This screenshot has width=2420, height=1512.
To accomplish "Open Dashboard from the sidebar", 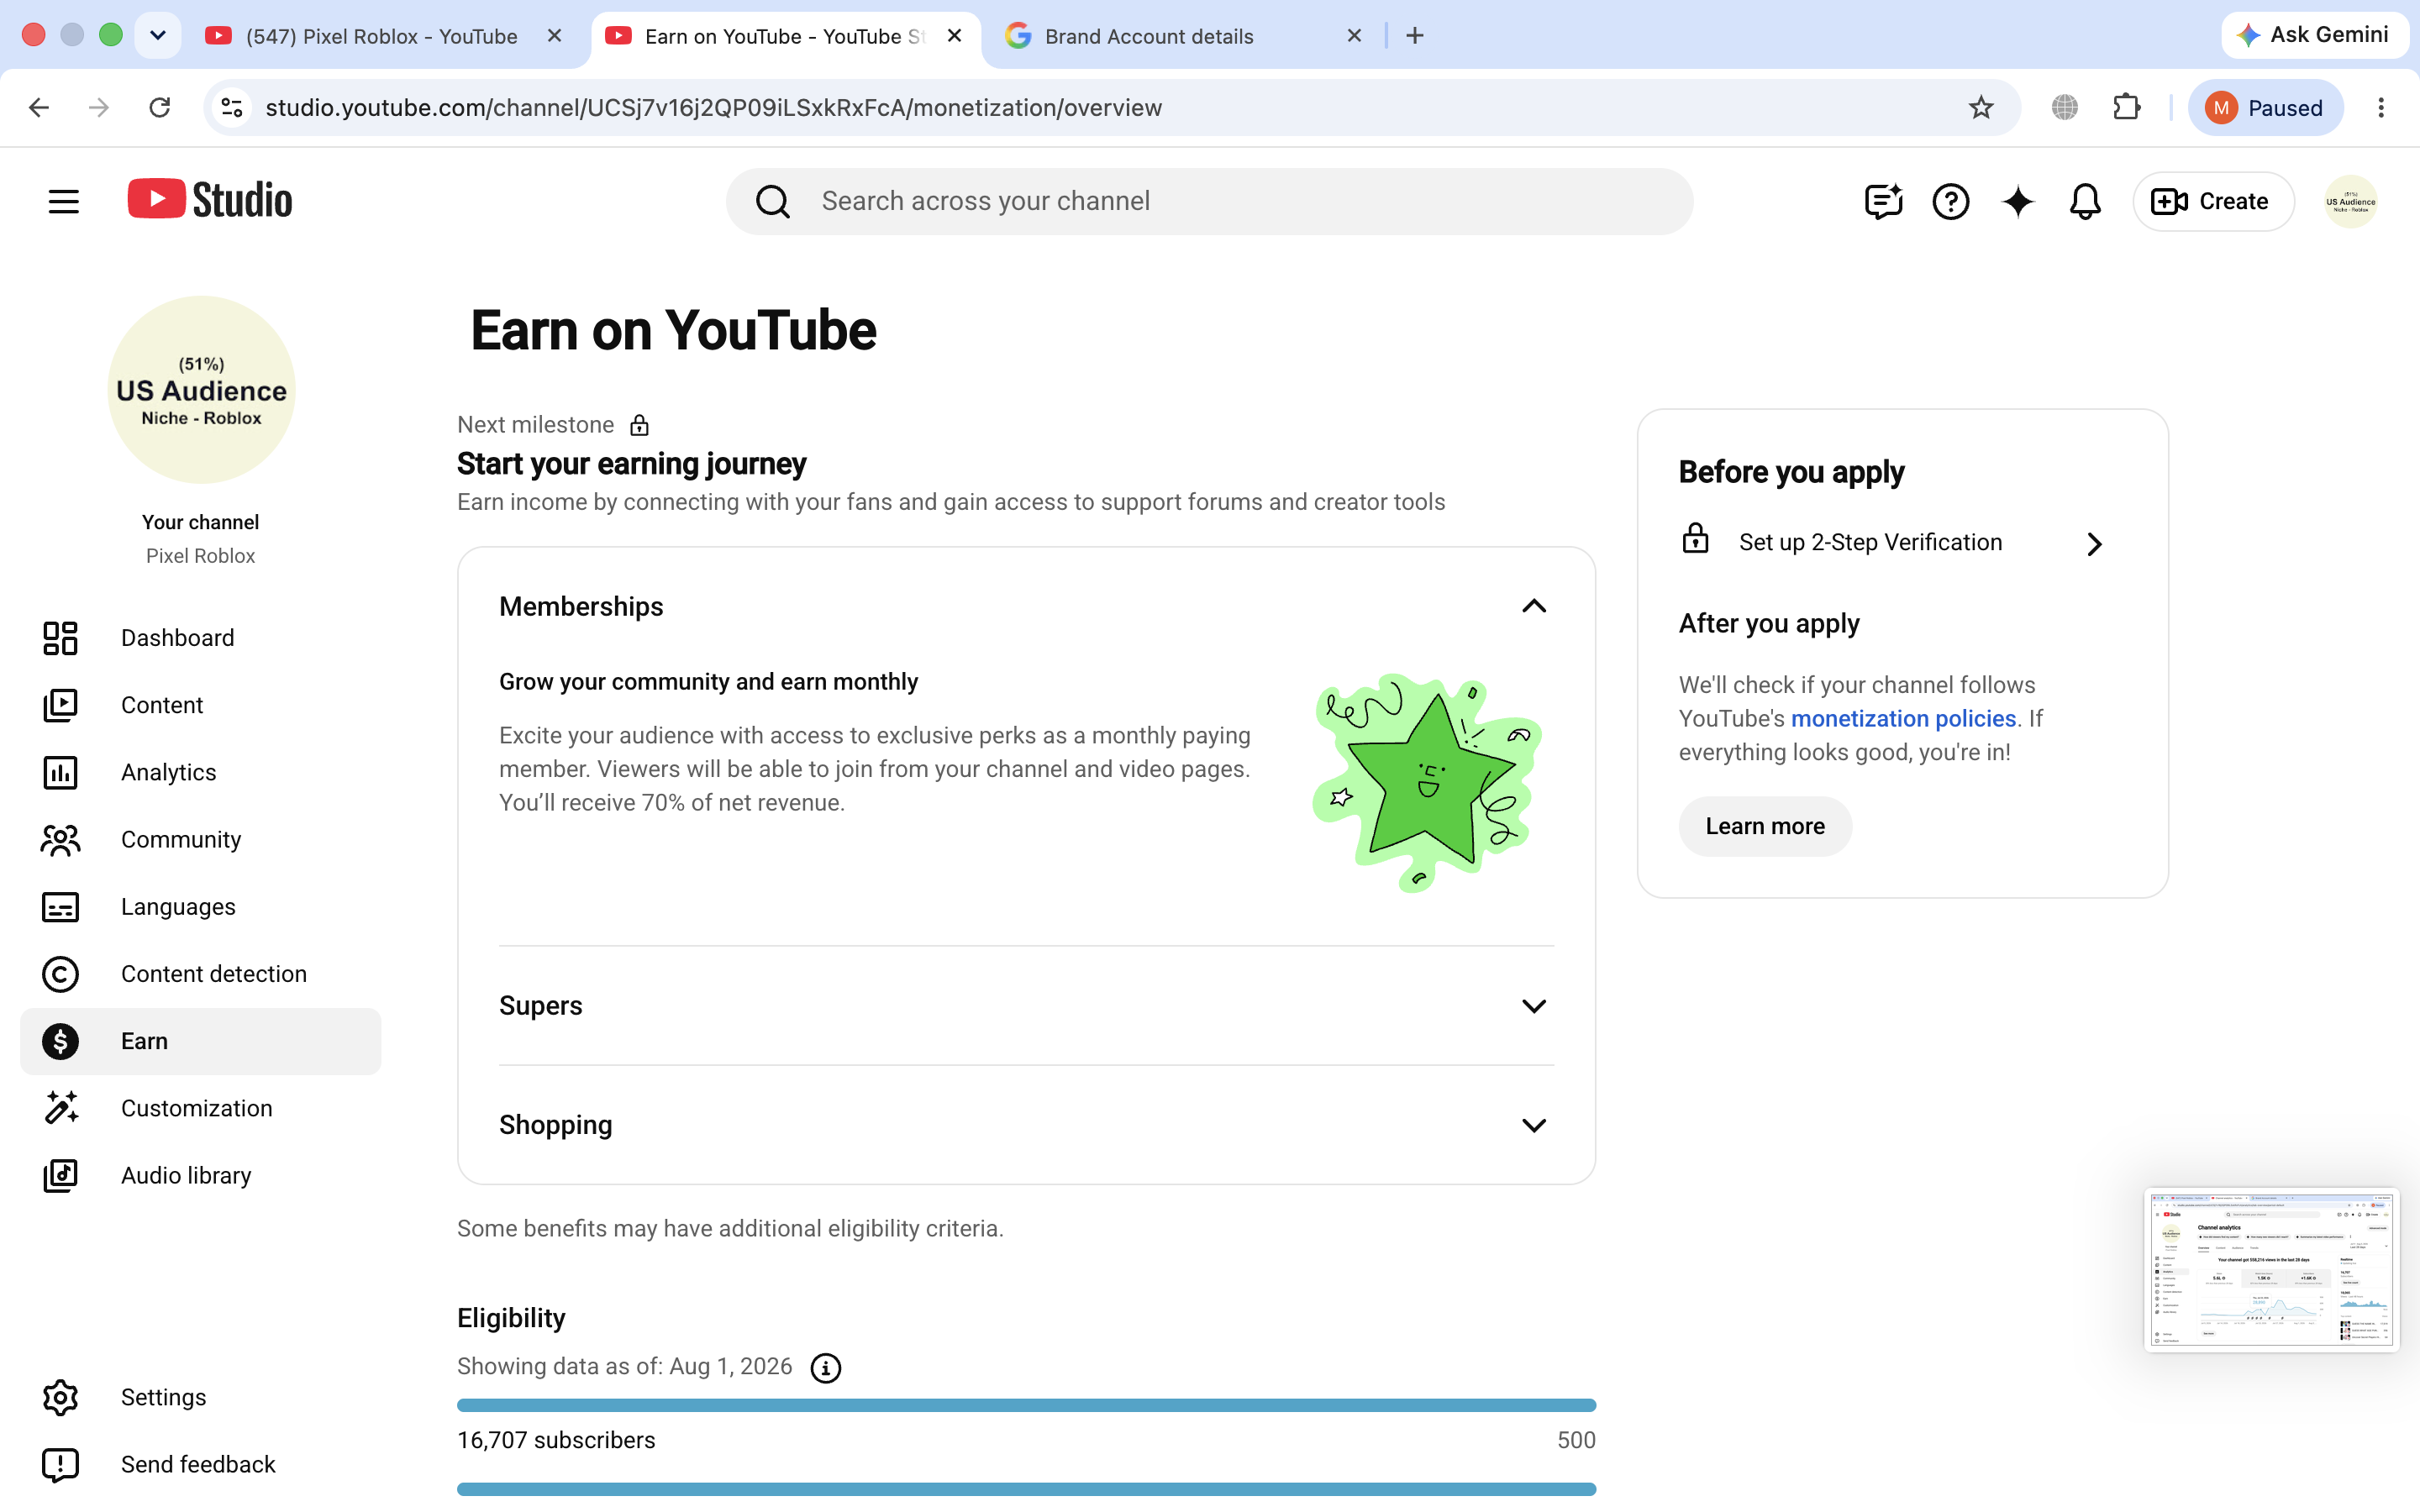I will [x=200, y=638].
